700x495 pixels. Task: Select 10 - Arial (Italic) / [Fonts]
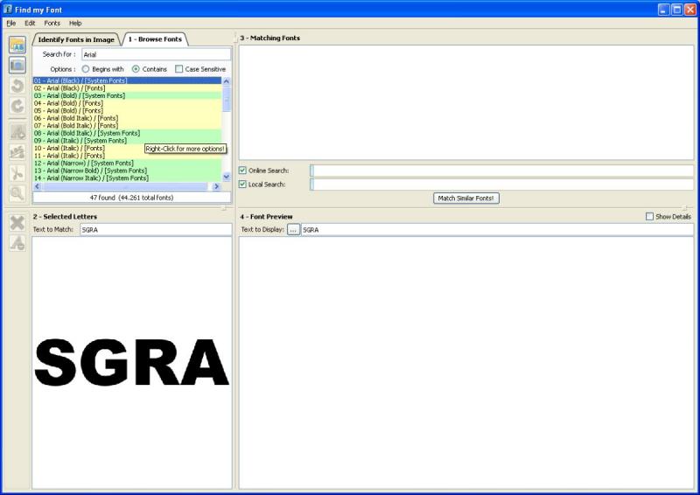click(127, 148)
